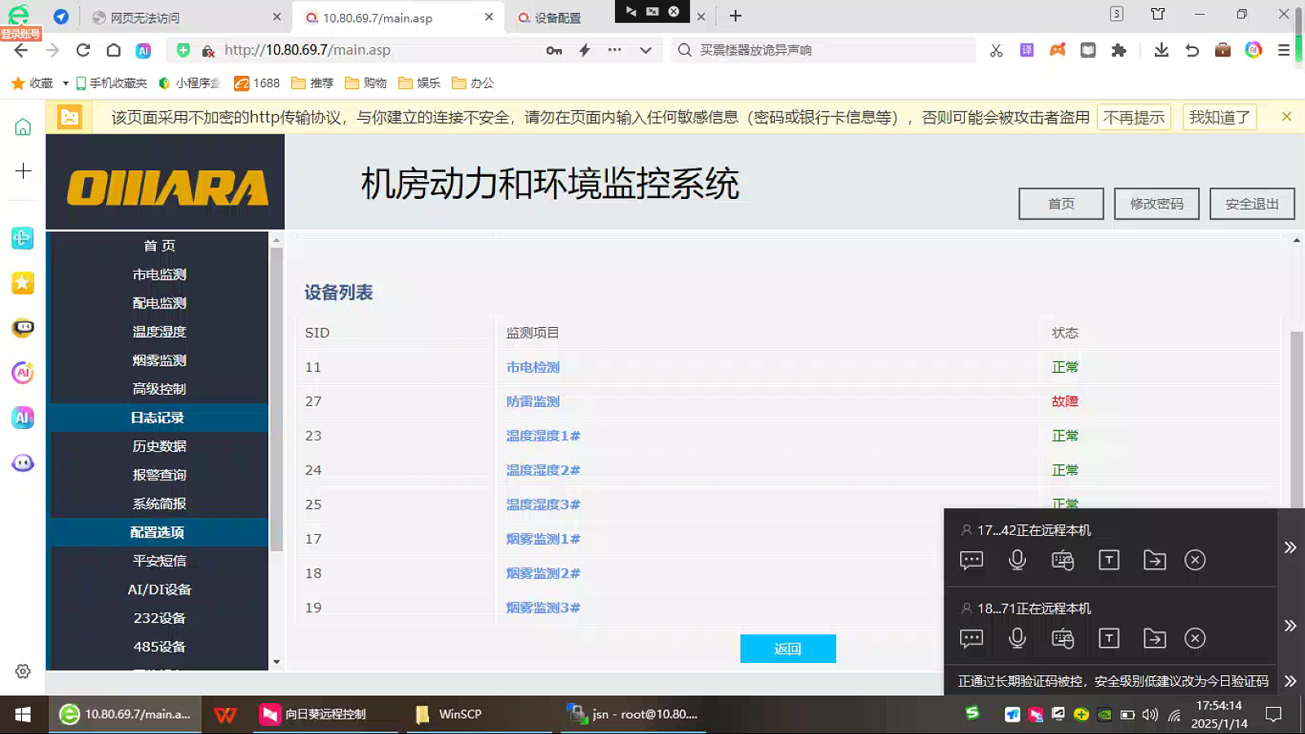Click 我知道了 on the security warning bar

(x=1219, y=117)
